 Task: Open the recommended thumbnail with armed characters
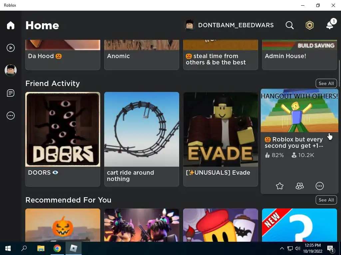point(142,225)
